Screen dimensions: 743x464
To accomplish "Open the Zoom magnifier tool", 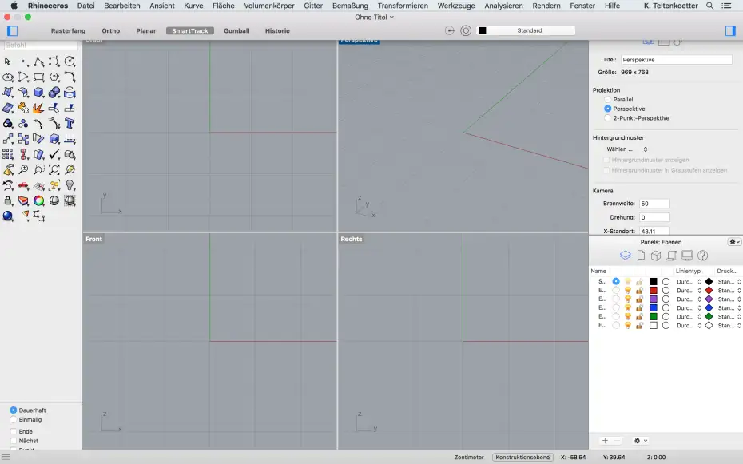I will (23, 169).
